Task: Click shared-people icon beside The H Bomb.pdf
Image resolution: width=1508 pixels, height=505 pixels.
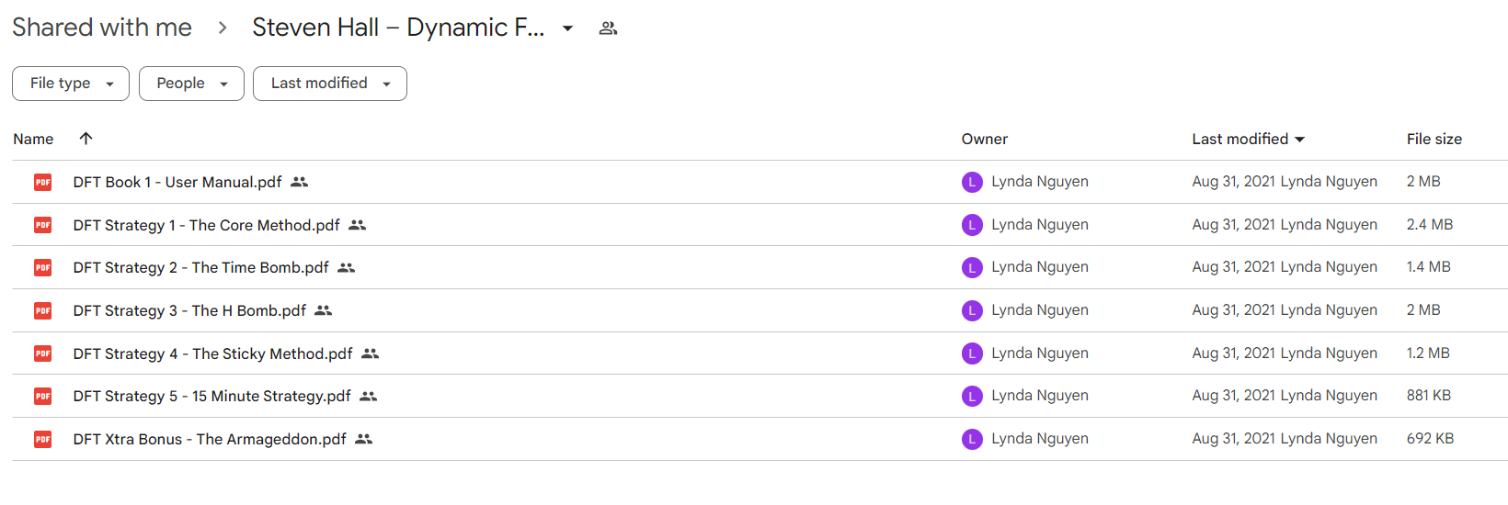Action: (x=323, y=310)
